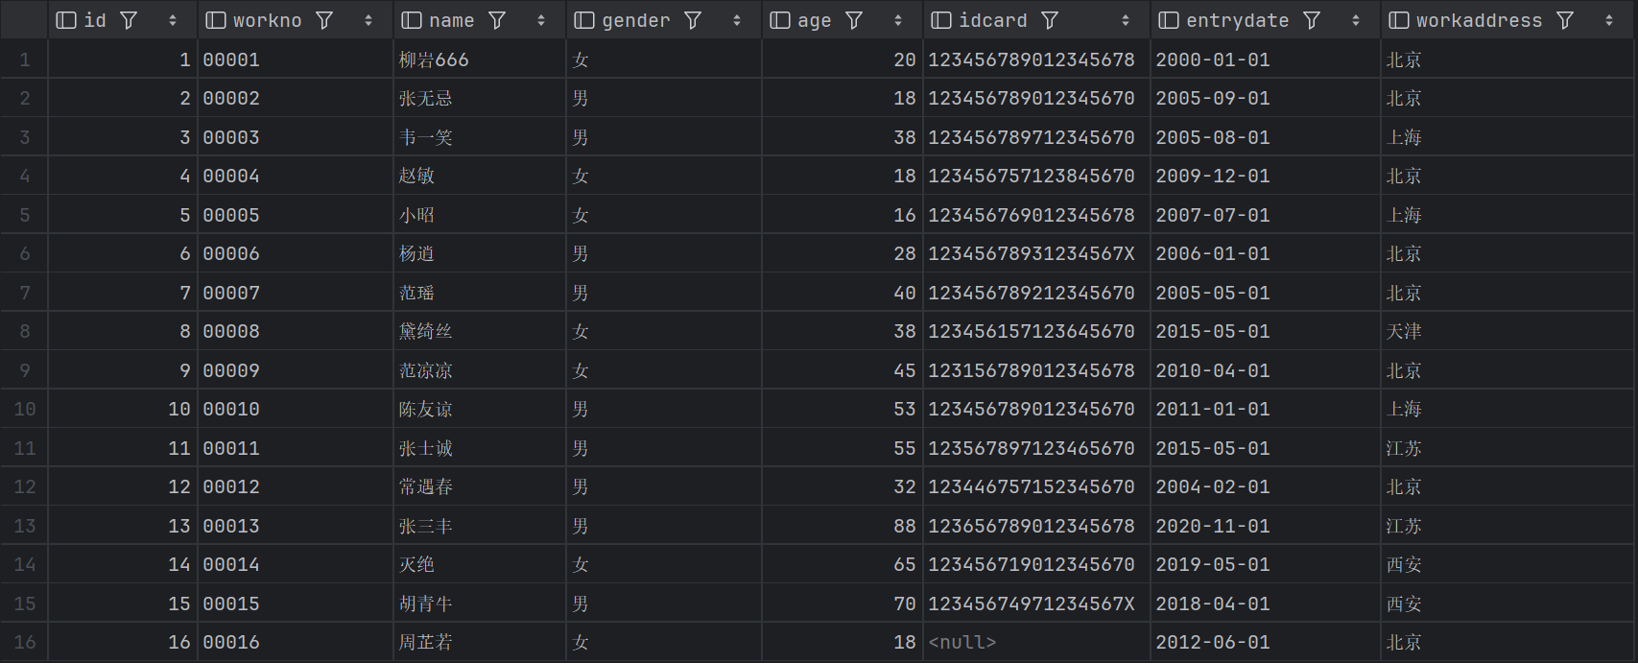1638x663 pixels.
Task: Click the filter icon on the name column
Action: (x=497, y=20)
